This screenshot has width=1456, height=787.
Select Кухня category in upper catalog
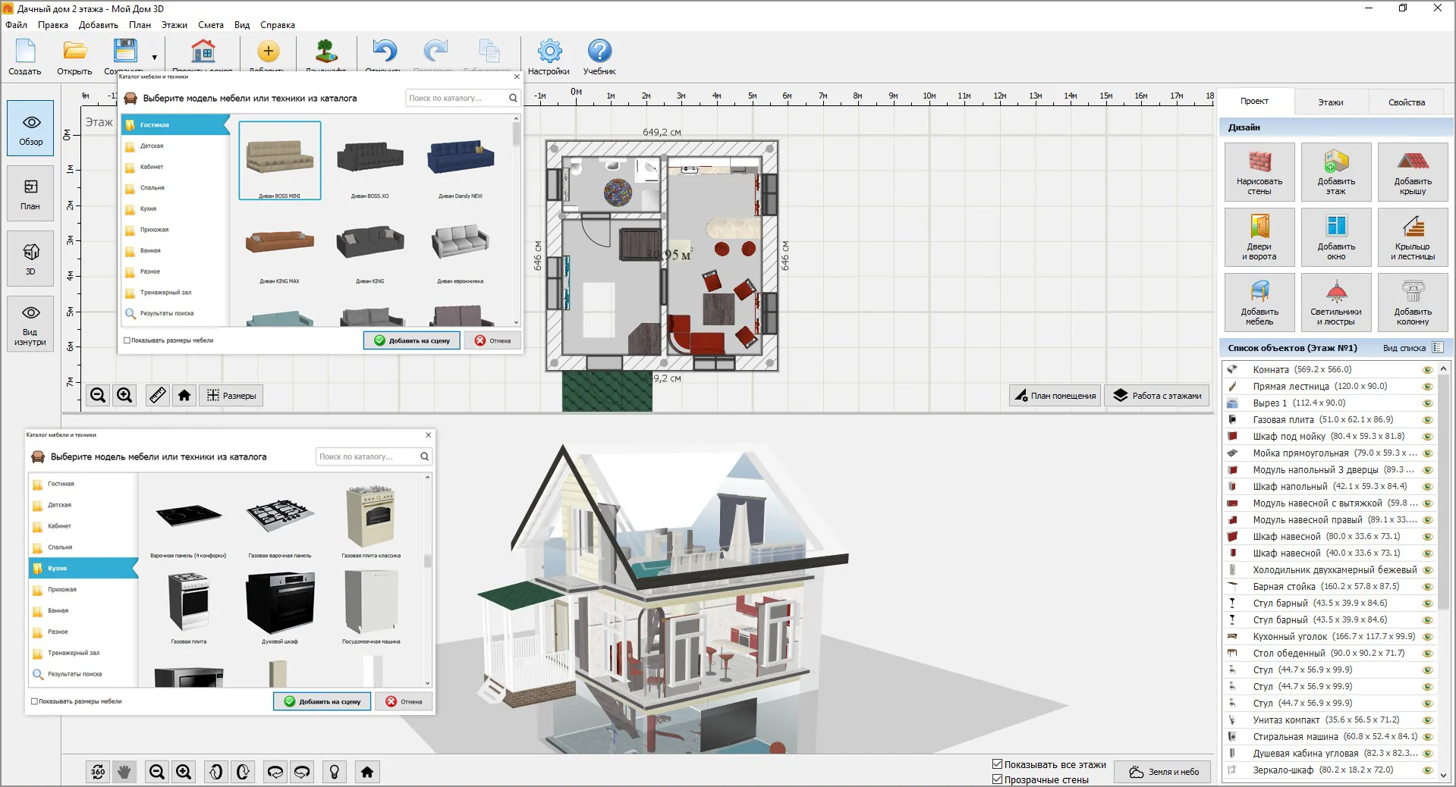point(175,209)
